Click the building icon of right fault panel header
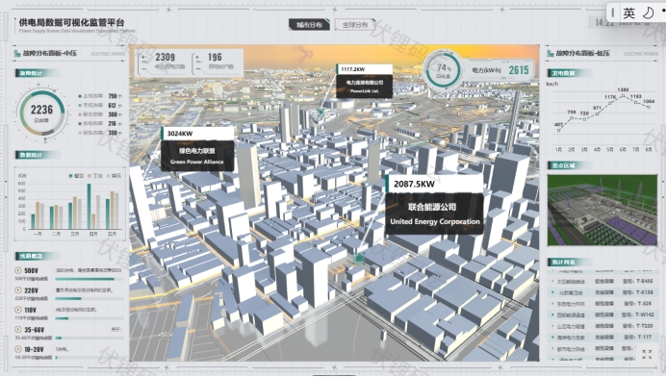 (550, 53)
